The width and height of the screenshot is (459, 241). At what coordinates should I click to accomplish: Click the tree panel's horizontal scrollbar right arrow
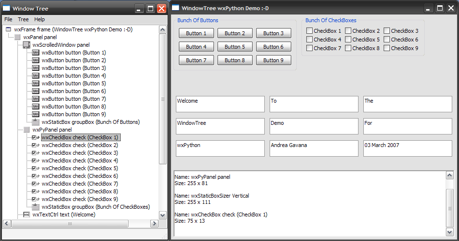[x=154, y=224]
